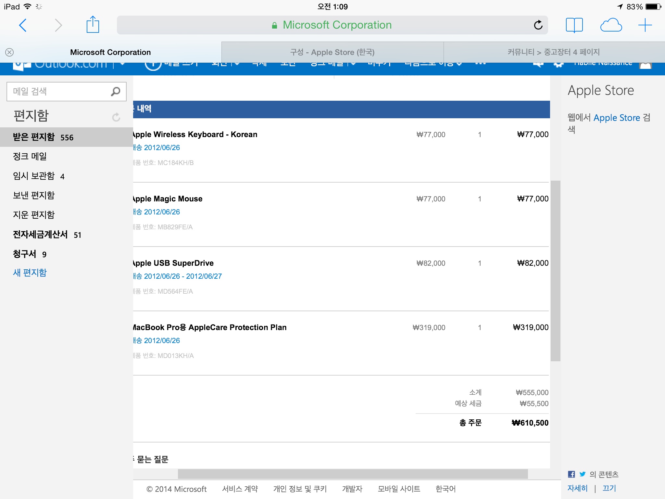Click the 모바일 사이트 footer link
This screenshot has width=665, height=499.
399,489
